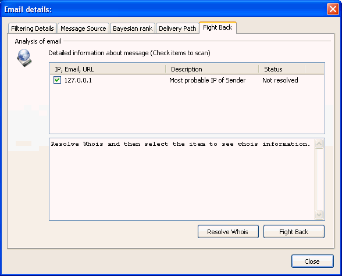The image size is (342, 276).
Task: Click inside the whois information text box
Action: click(182, 179)
